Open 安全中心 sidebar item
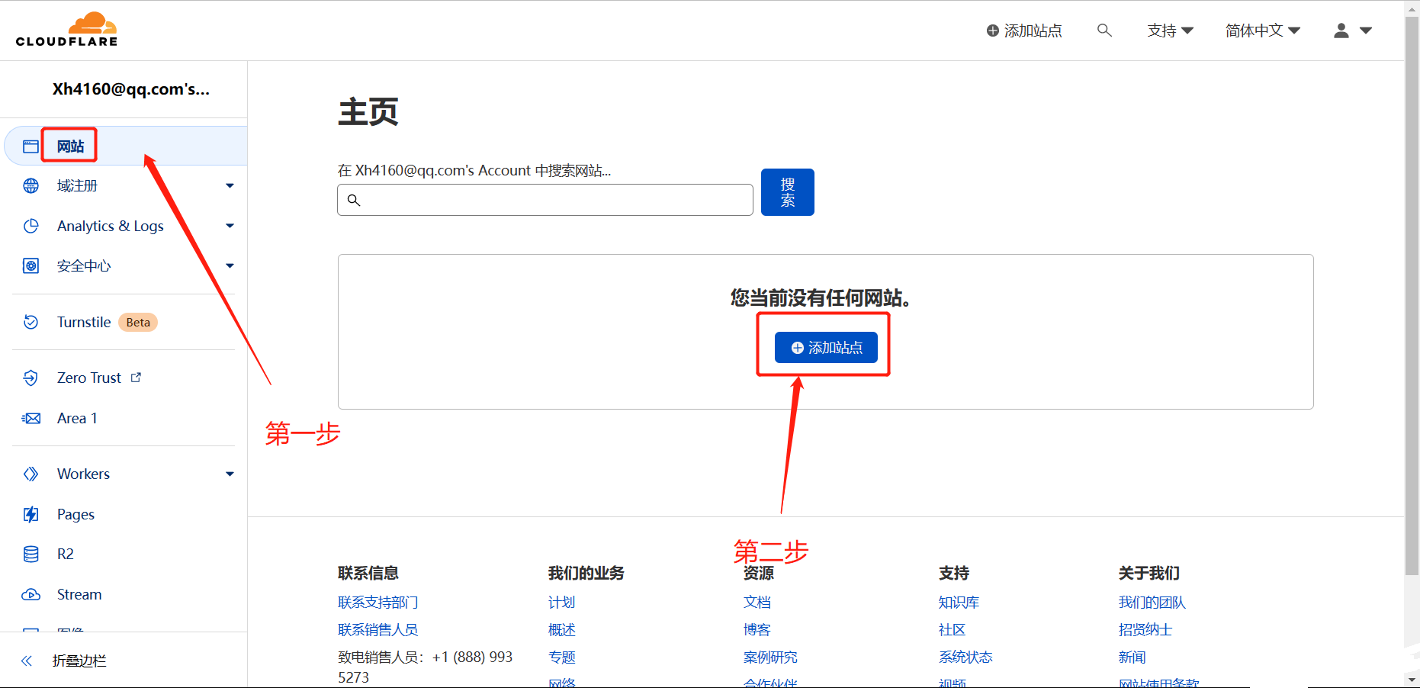 [x=84, y=266]
